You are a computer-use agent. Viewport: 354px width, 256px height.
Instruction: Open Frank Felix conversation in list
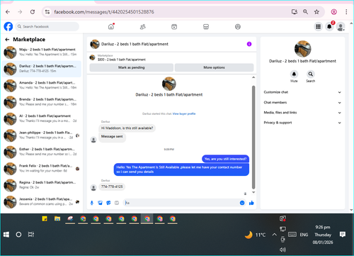pos(42,169)
